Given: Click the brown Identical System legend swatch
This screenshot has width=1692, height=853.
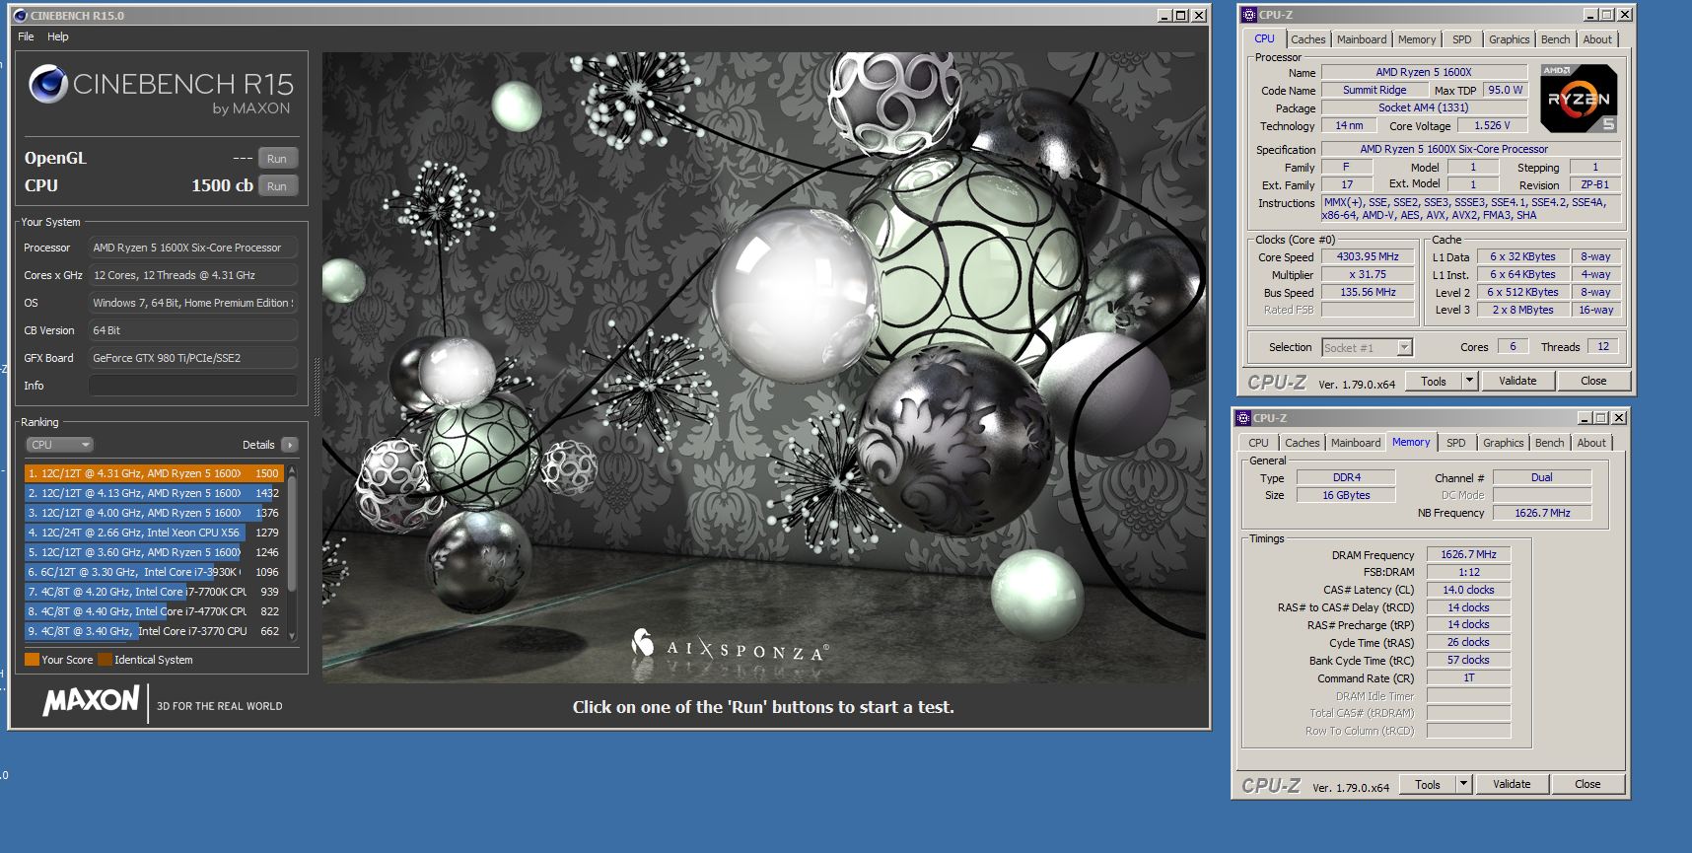Looking at the screenshot, I should click(x=105, y=660).
